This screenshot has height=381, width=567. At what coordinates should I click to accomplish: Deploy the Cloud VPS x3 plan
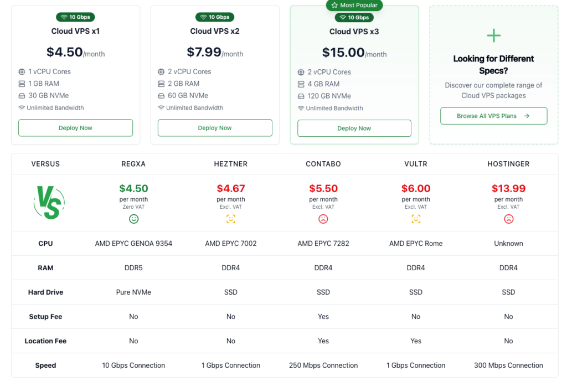tap(354, 128)
